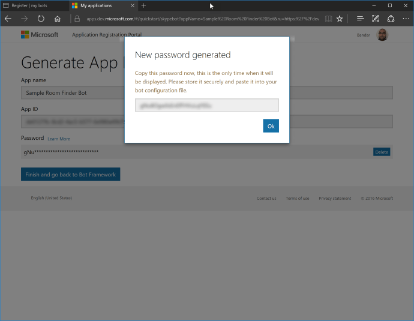This screenshot has width=414, height=321.
Task: Delete the gNu password entry
Action: point(382,152)
